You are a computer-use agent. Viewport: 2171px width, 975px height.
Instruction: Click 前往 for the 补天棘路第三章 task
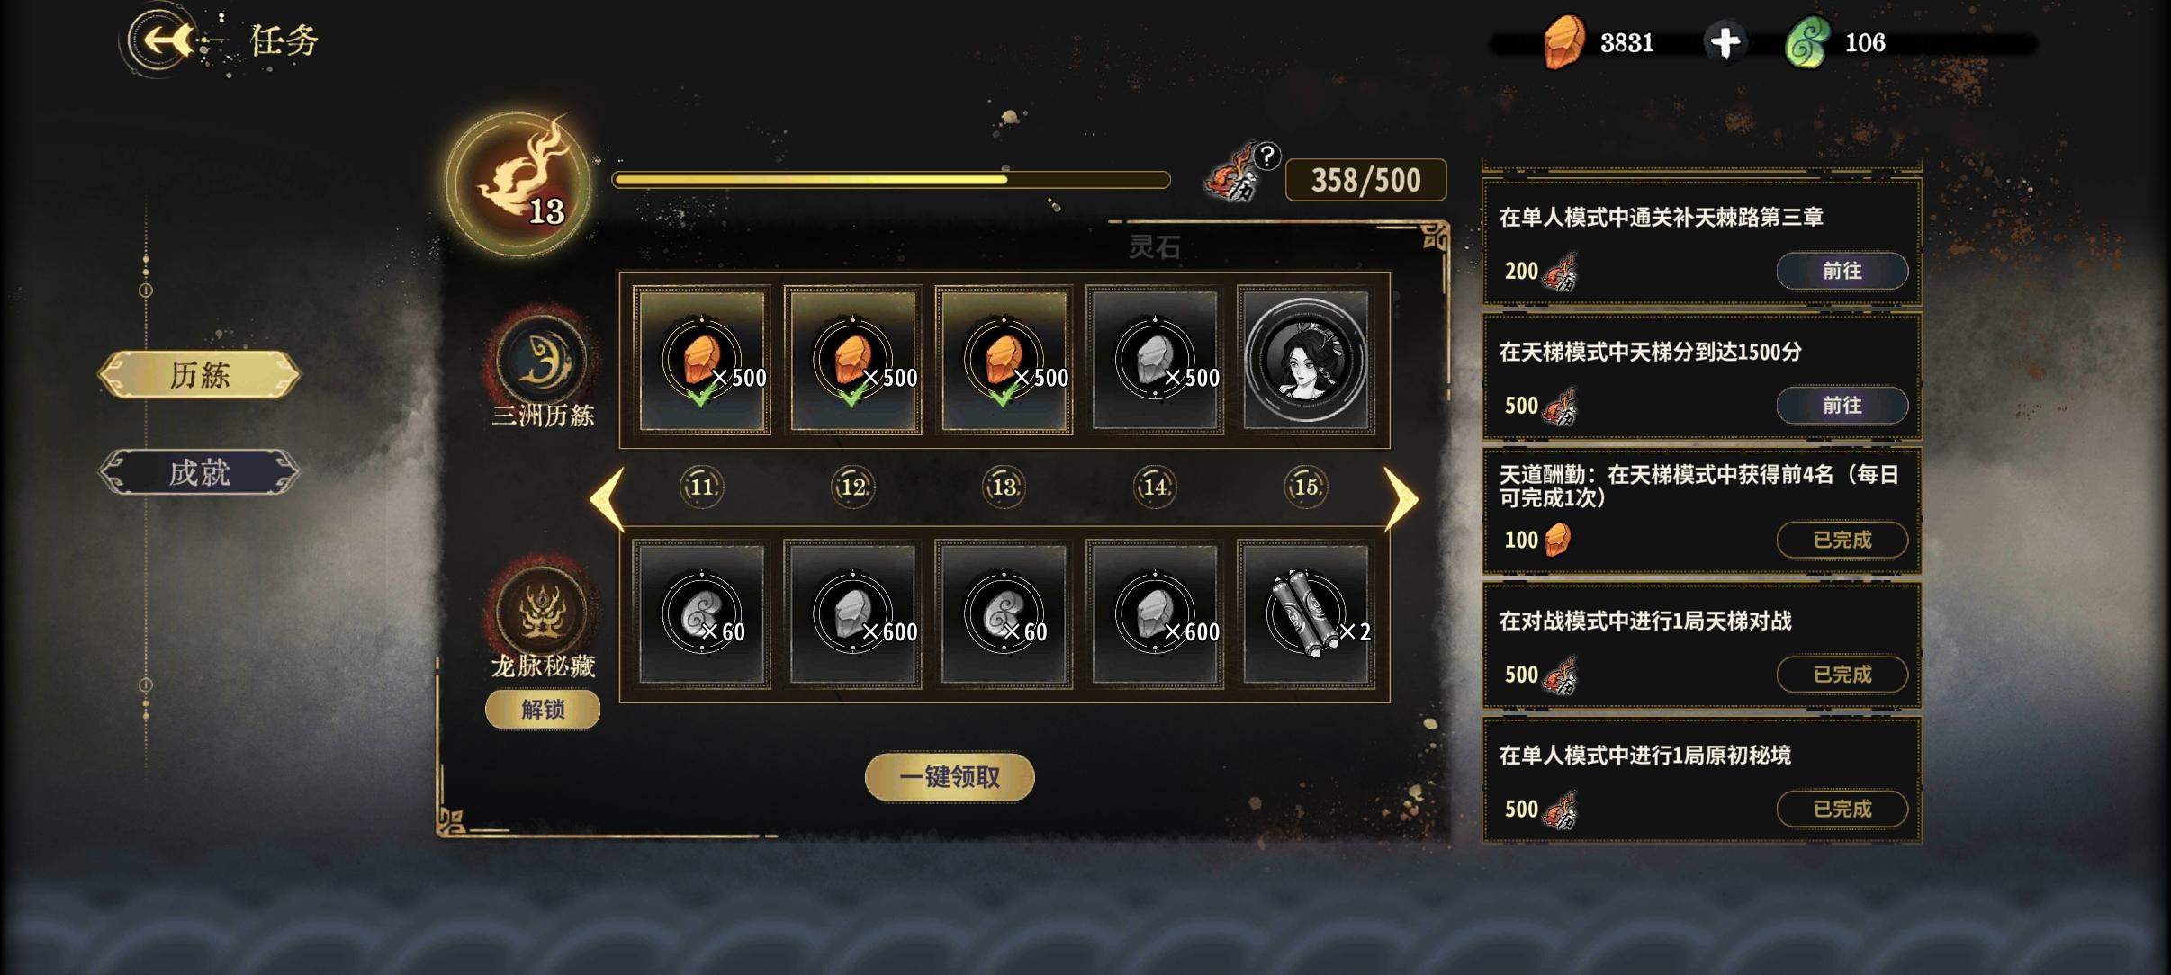[1842, 271]
